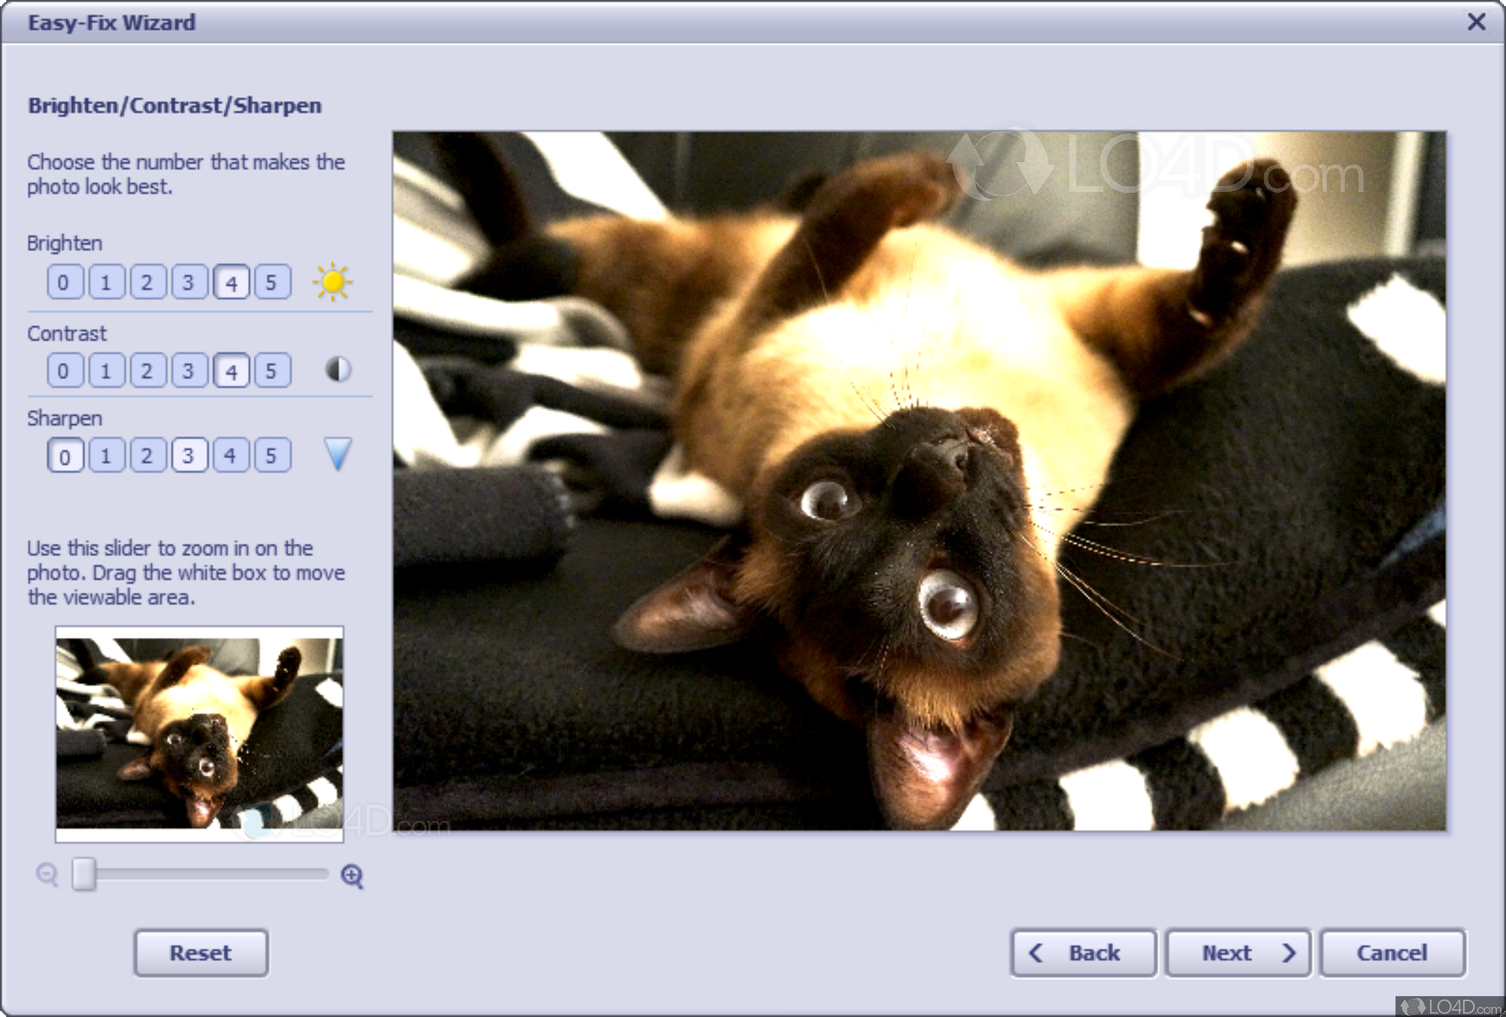Click the half-circle Contrast icon

(338, 369)
